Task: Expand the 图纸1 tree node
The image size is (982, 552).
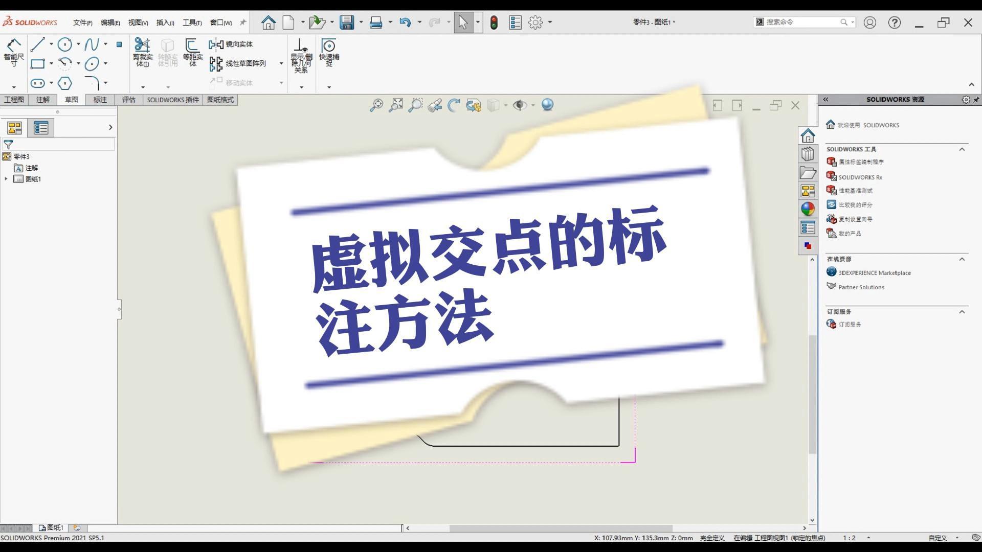Action: pos(6,179)
